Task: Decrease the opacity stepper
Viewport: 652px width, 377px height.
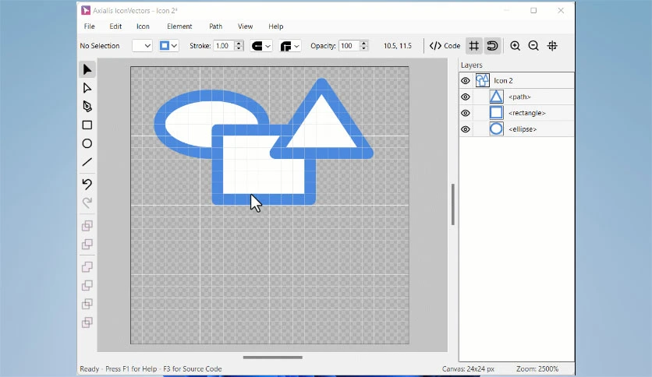Action: point(364,48)
